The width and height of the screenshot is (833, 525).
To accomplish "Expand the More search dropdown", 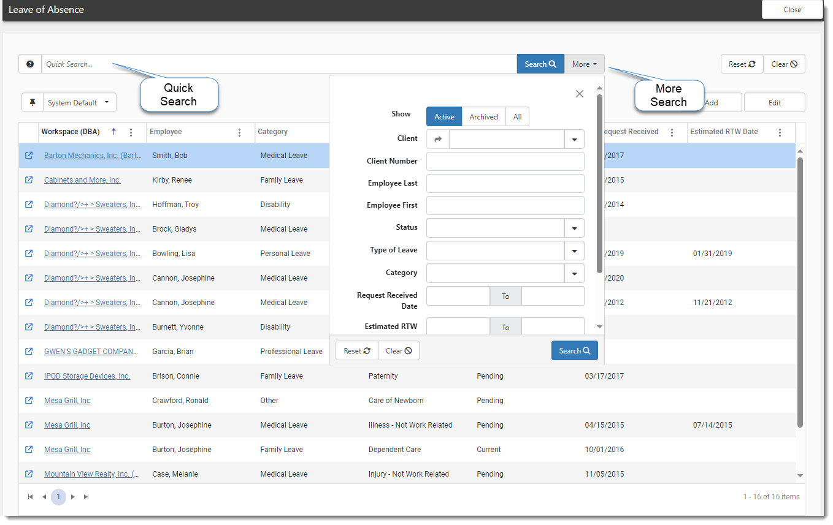I will point(585,64).
